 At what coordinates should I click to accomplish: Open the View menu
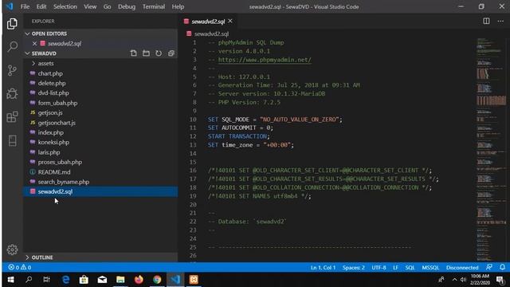point(90,6)
